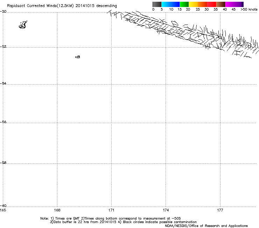Click the orange 25-30 knots color band
This screenshot has height=228, width=259.
(x=202, y=4)
